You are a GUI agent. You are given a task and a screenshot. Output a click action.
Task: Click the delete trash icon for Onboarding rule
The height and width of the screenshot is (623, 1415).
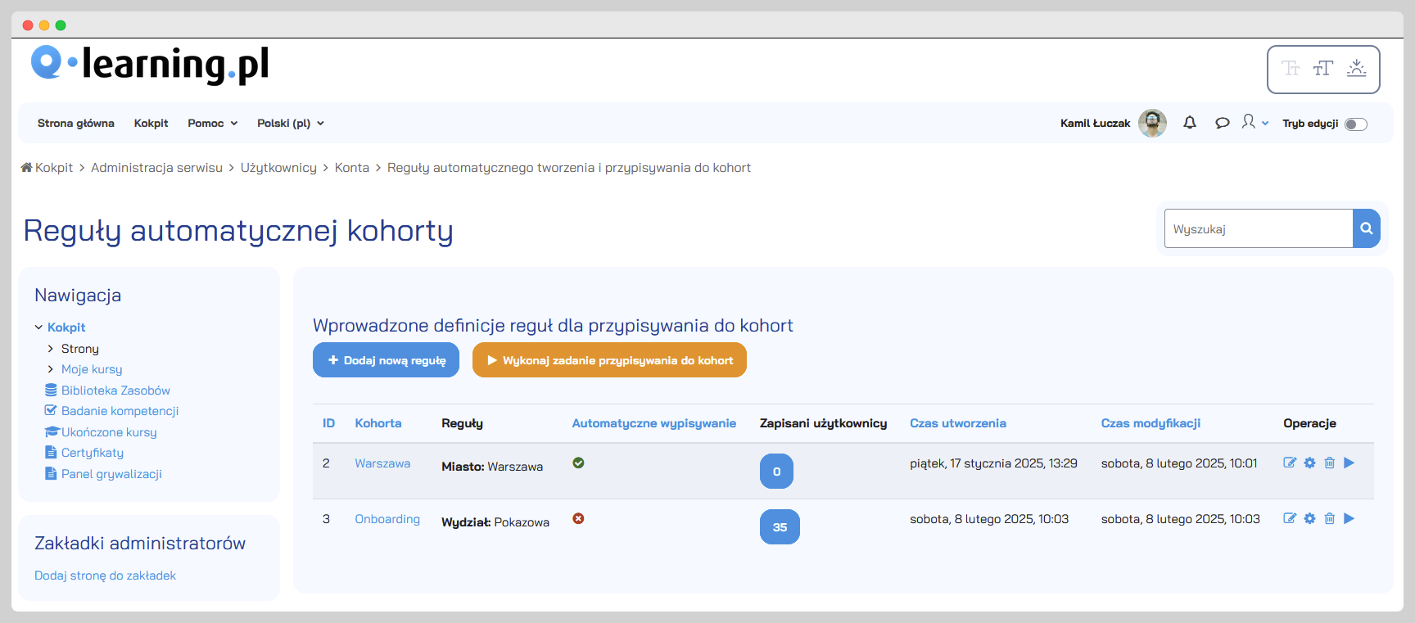coord(1330,519)
